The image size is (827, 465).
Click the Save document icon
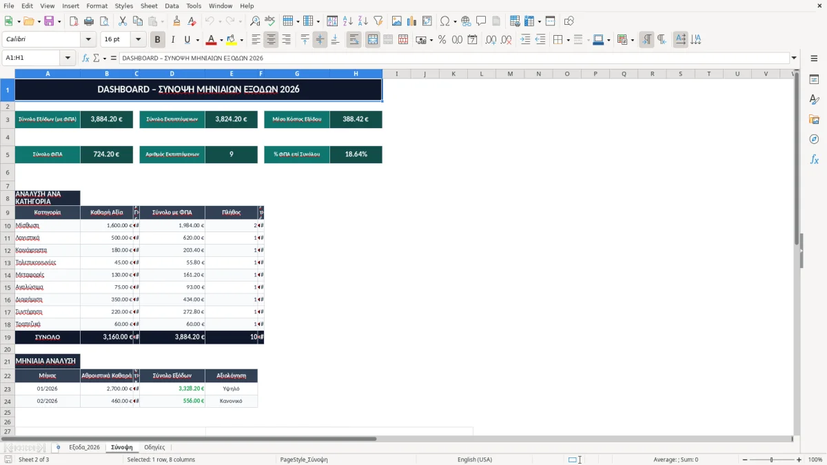pos(49,21)
